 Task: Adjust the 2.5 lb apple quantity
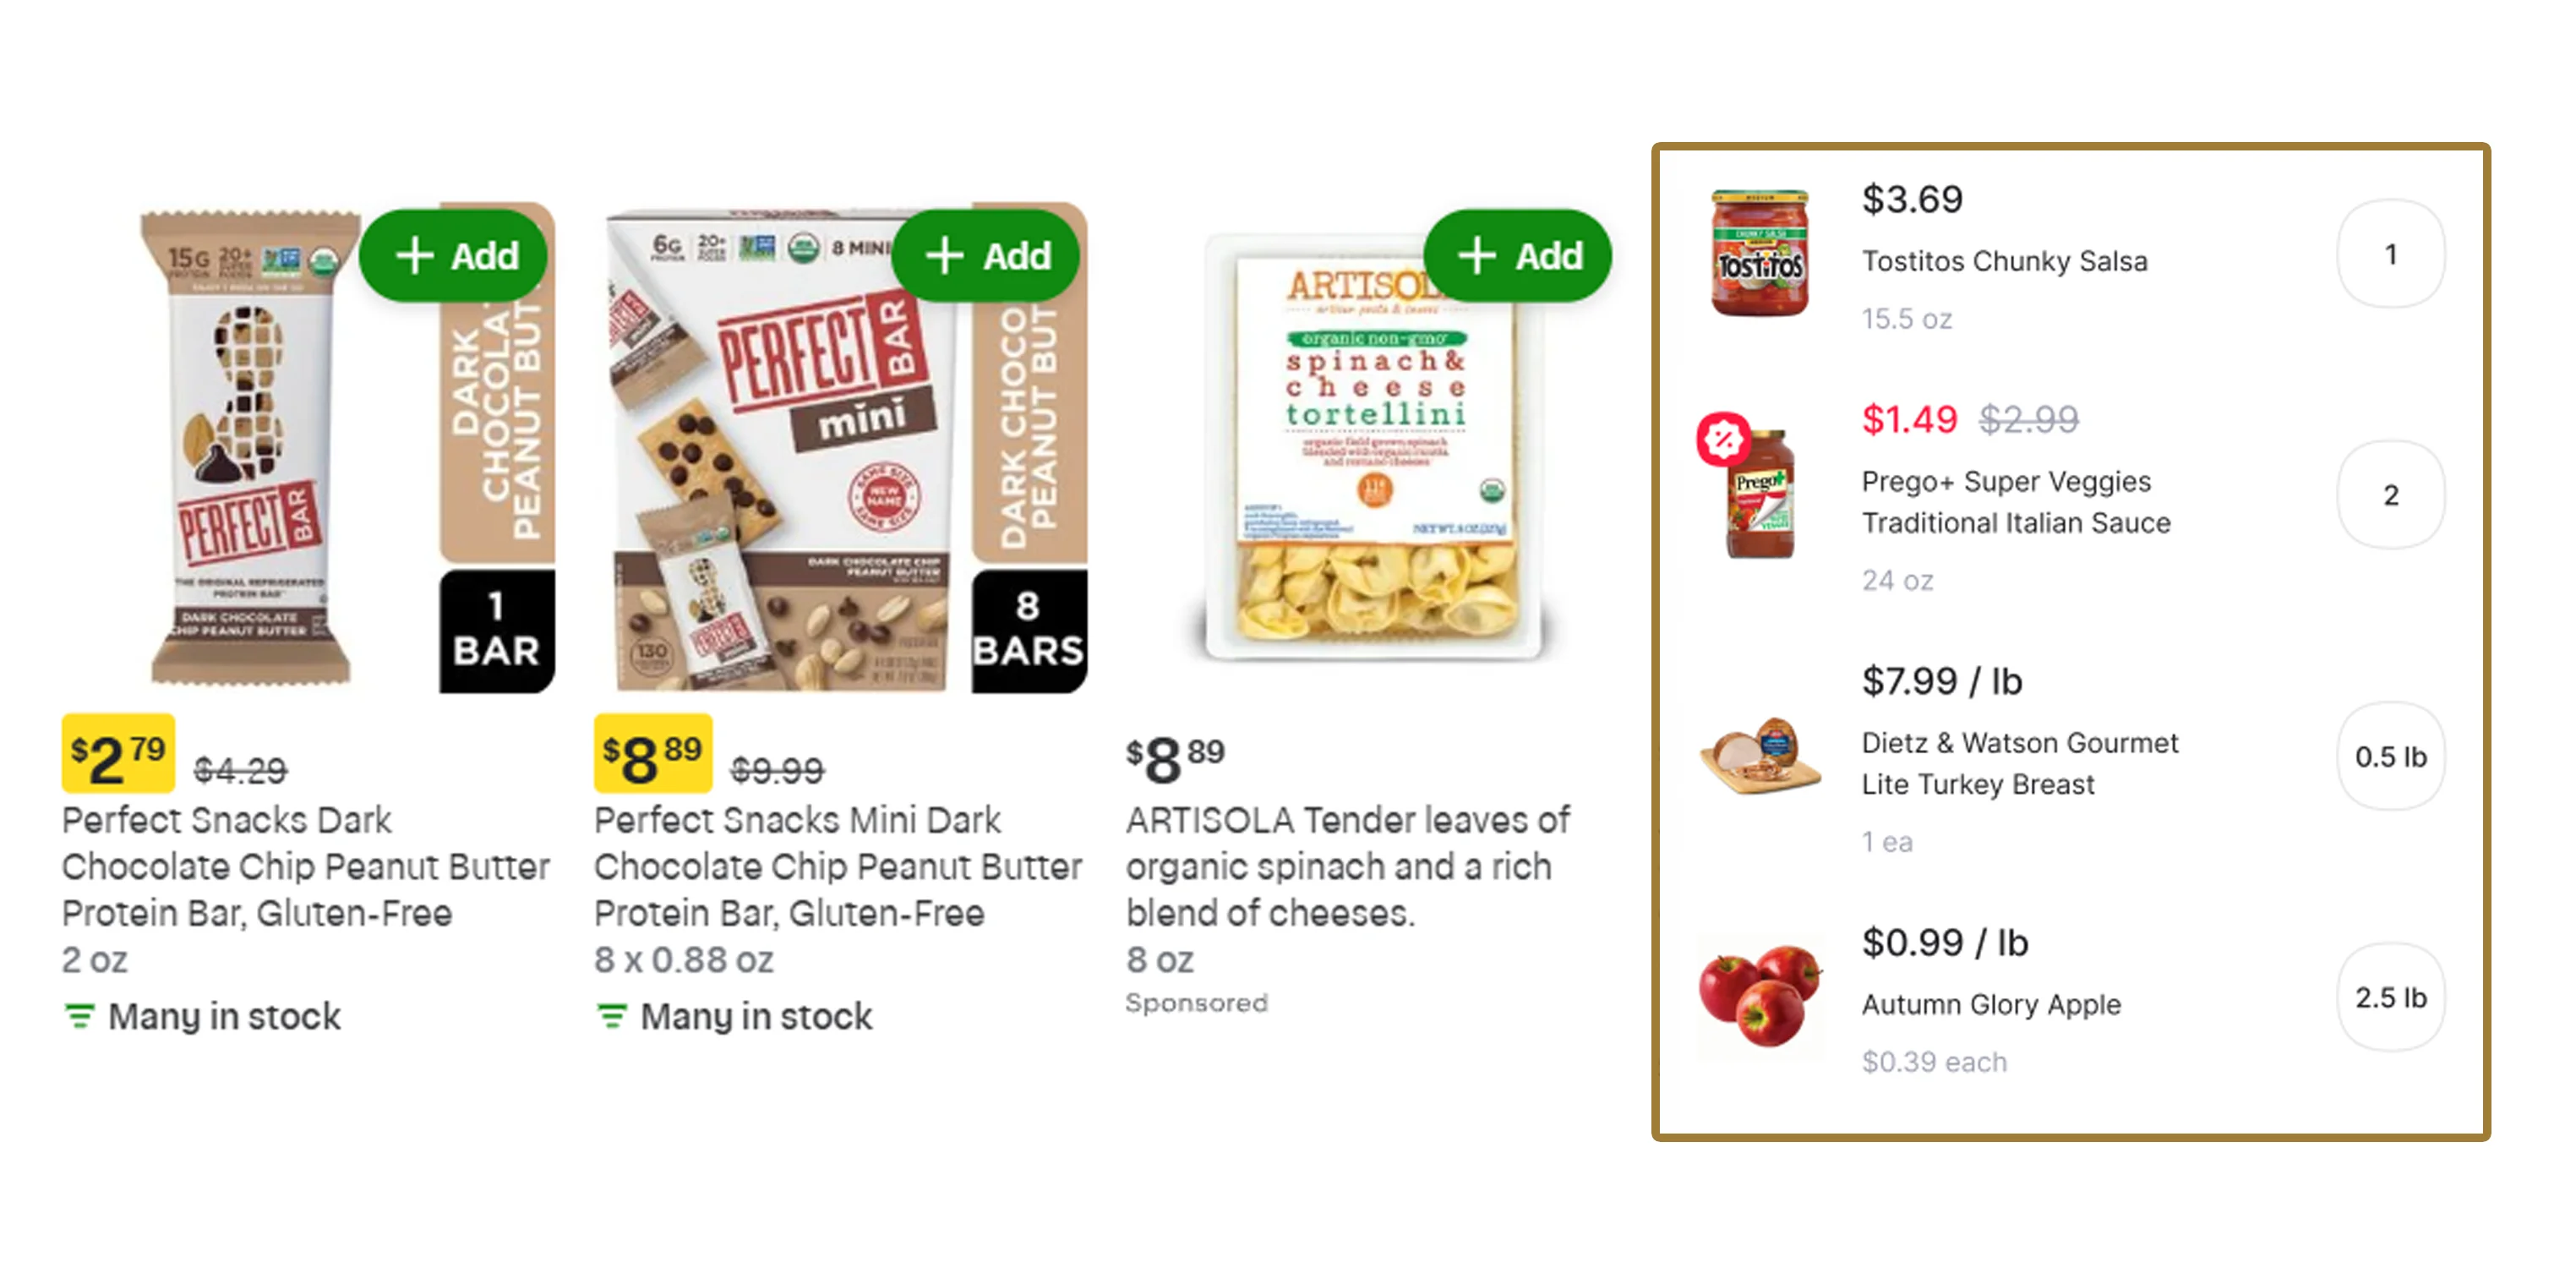click(x=2391, y=997)
